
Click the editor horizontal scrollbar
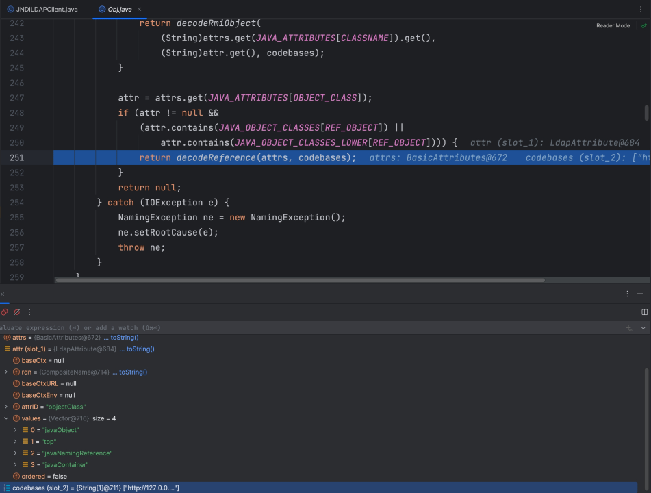[x=300, y=280]
